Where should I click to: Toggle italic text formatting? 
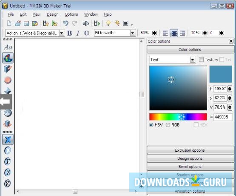[x=78, y=33]
